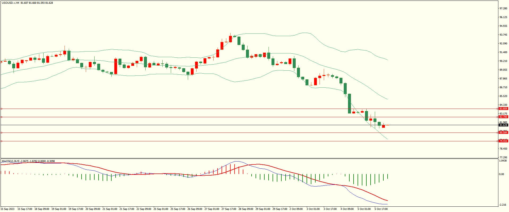Click left handle of the 82.700 line
Screen dimensions: 509x212
pos(1,117)
